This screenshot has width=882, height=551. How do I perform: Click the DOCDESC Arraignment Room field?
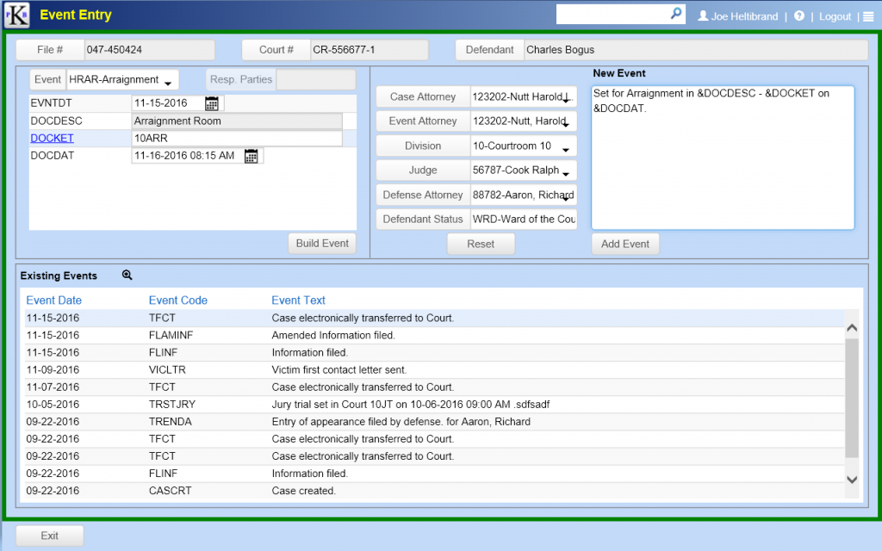[x=237, y=121]
